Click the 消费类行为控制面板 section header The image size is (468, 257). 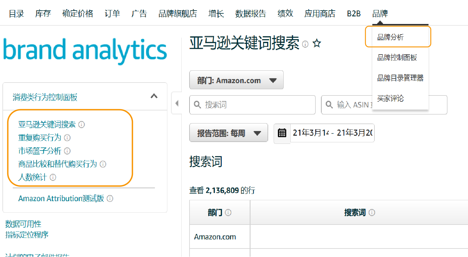point(85,97)
